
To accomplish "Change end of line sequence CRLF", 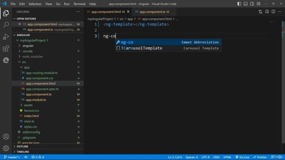I will (216, 157).
